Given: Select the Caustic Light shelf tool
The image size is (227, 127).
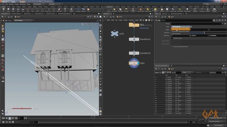Looking at the screenshot, I should (173, 10).
